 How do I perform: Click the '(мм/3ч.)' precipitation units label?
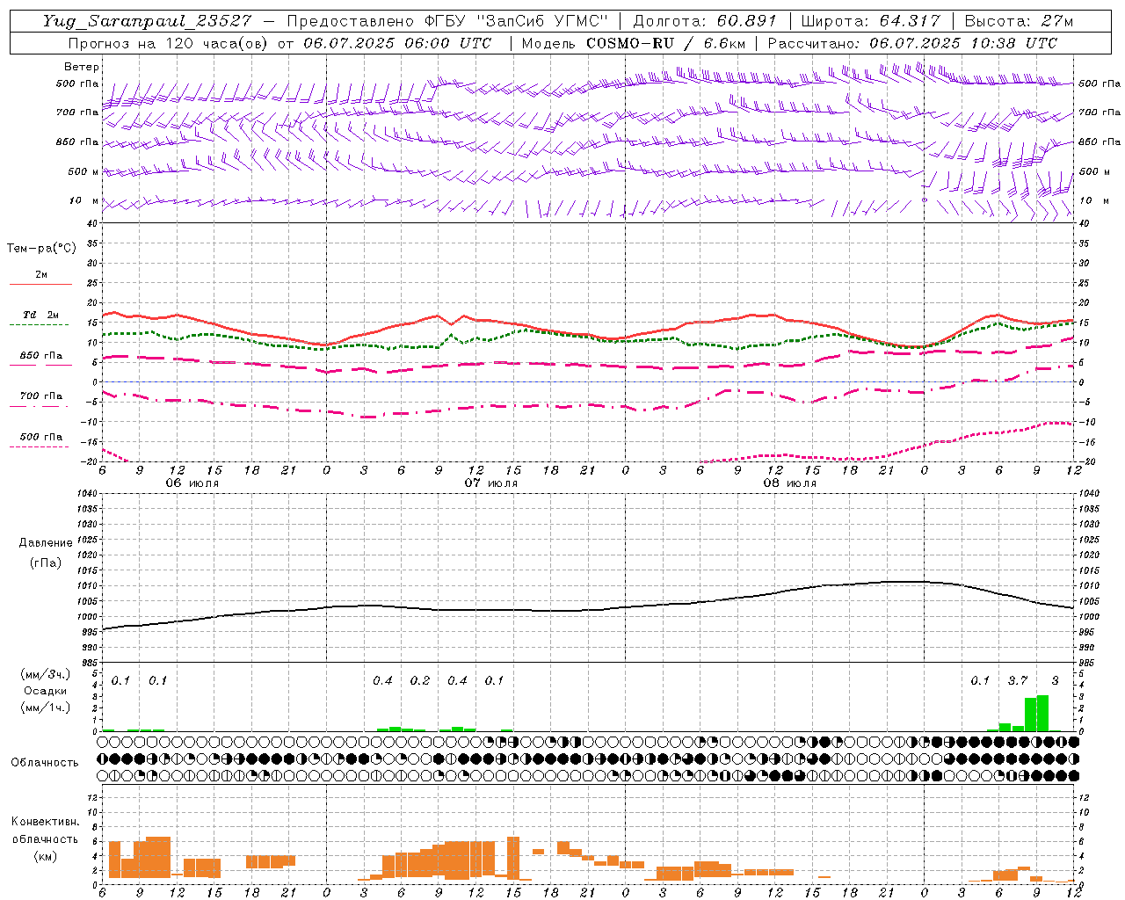point(45,674)
